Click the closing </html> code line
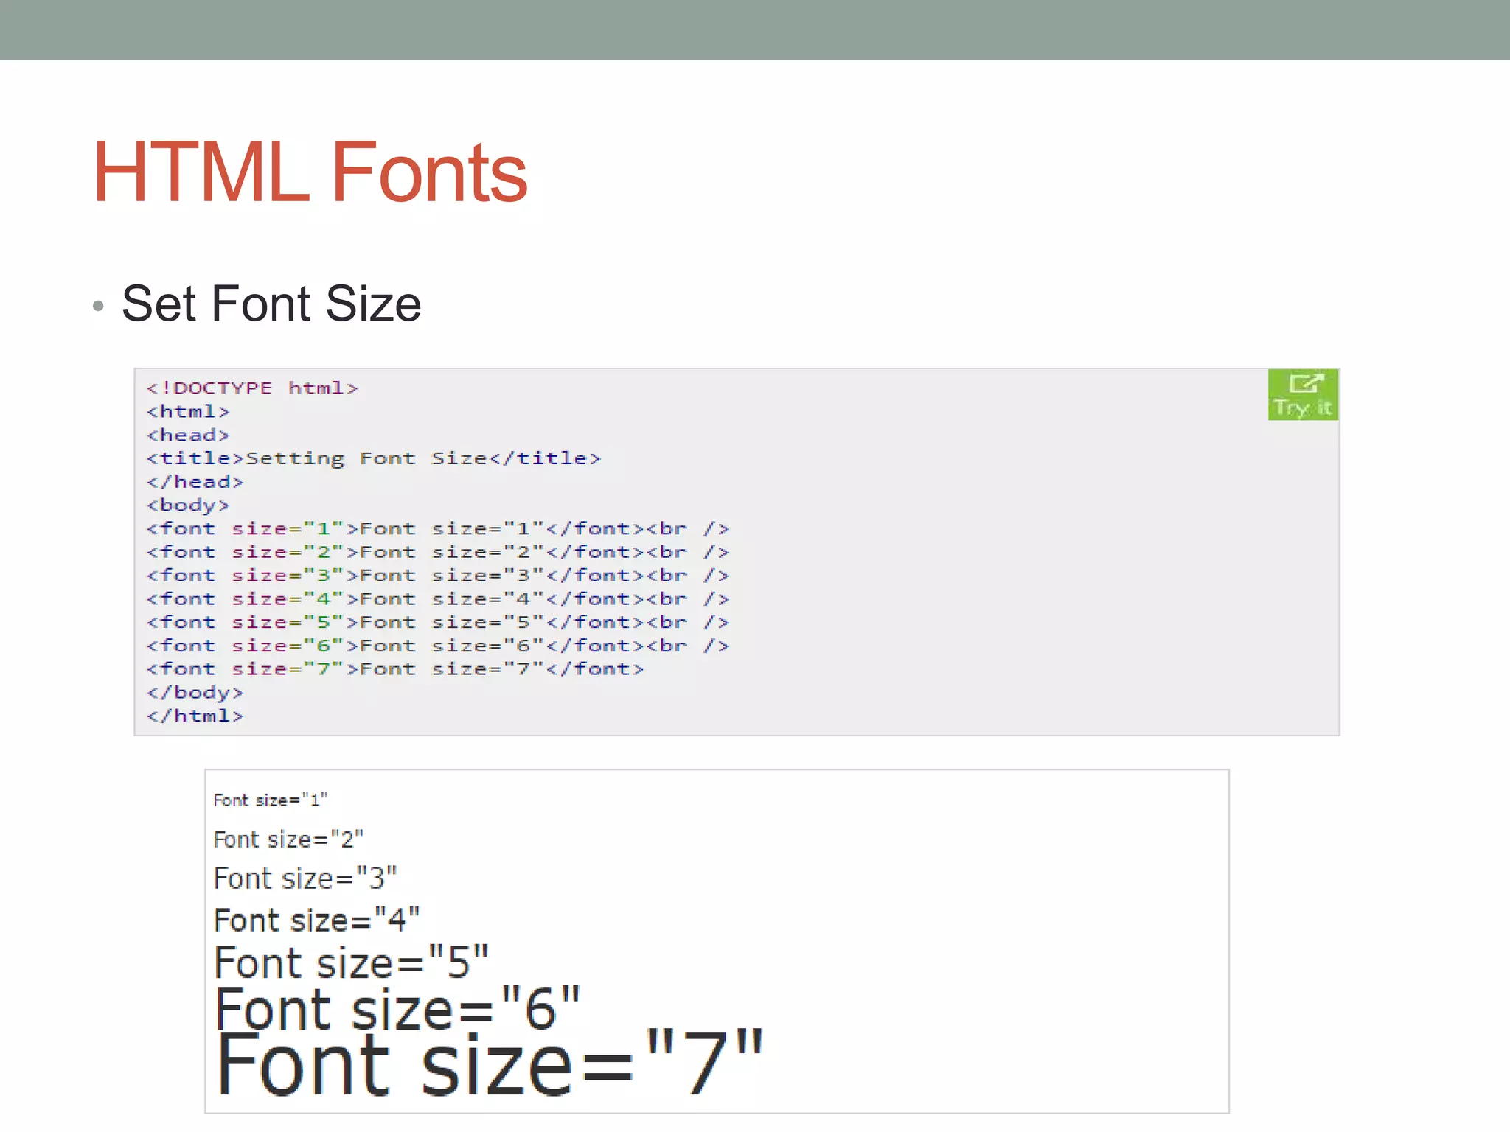Viewport: 1510px width, 1132px height. (195, 716)
